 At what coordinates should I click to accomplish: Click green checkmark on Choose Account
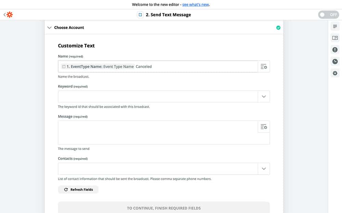coord(278,28)
